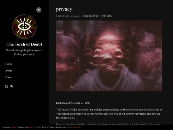The width and height of the screenshot is (173, 130).
Task: Click 'Last updated: October 21, 2023' line
Action: pyautogui.click(x=73, y=103)
